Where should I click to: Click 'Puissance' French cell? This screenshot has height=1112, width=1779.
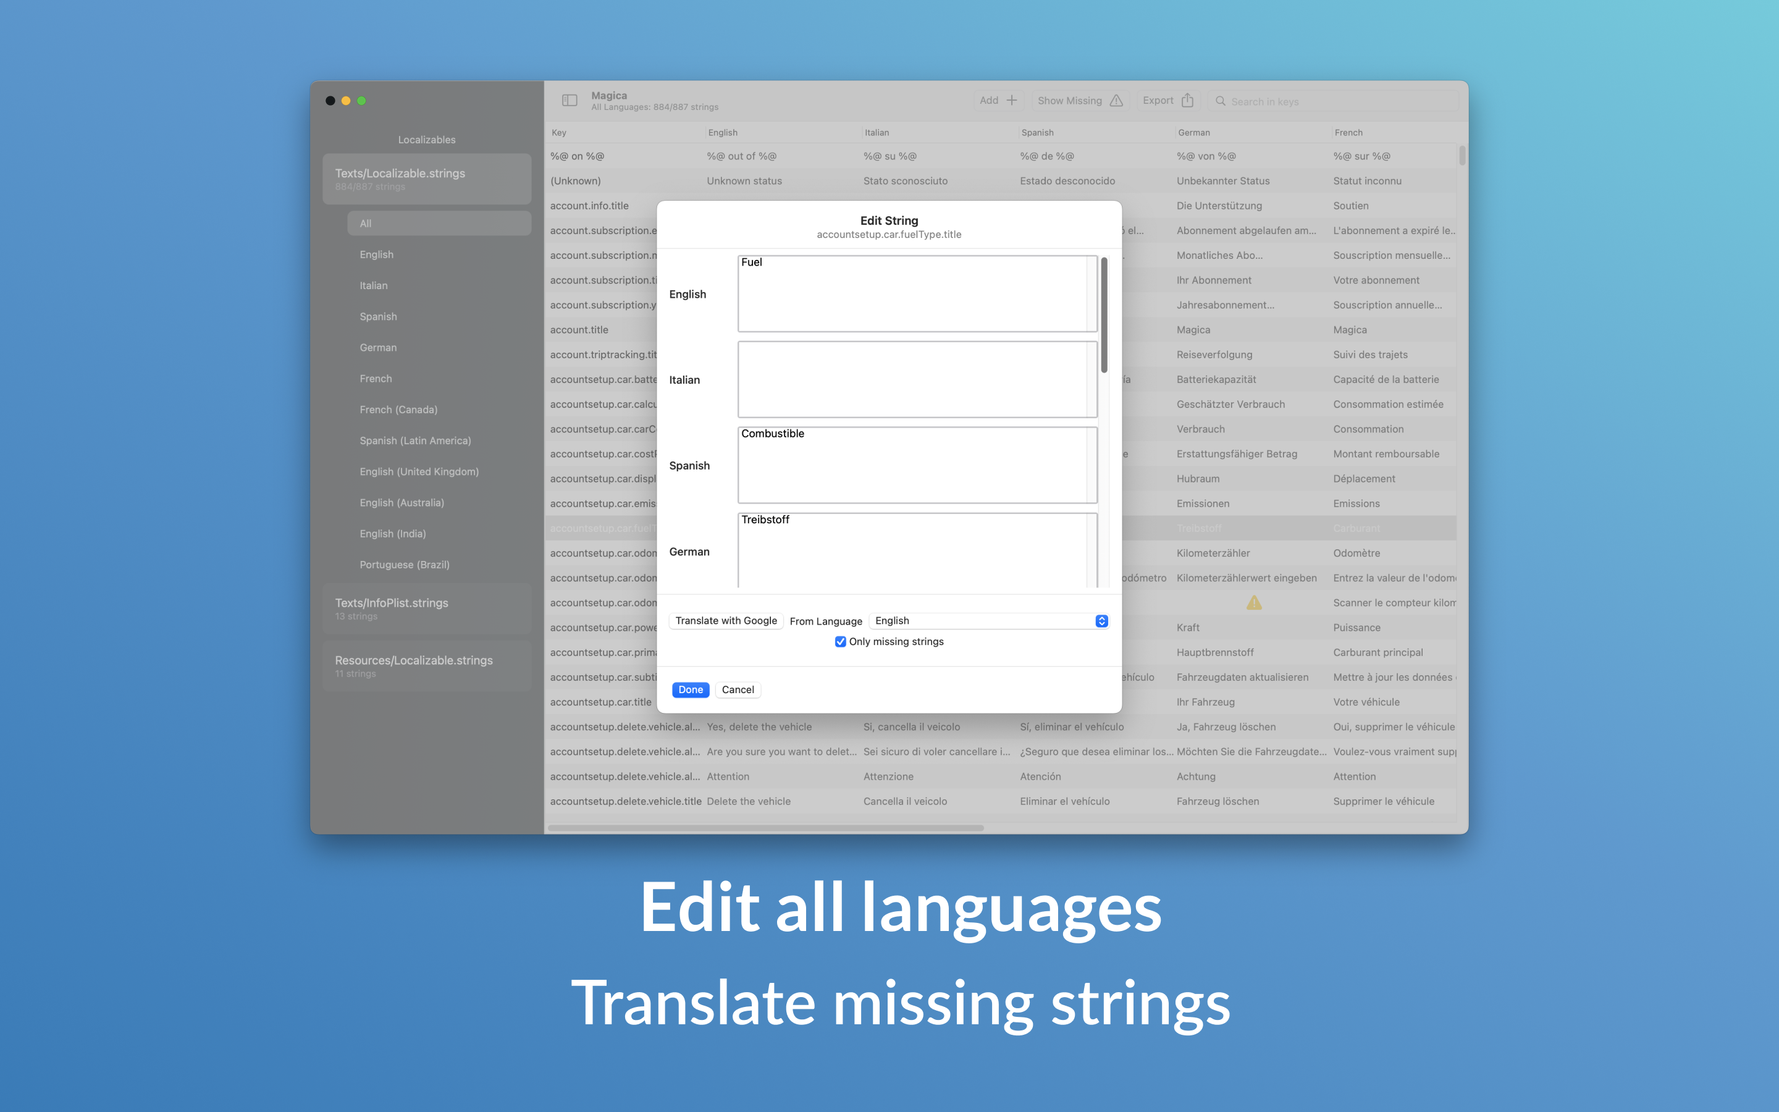(1356, 627)
